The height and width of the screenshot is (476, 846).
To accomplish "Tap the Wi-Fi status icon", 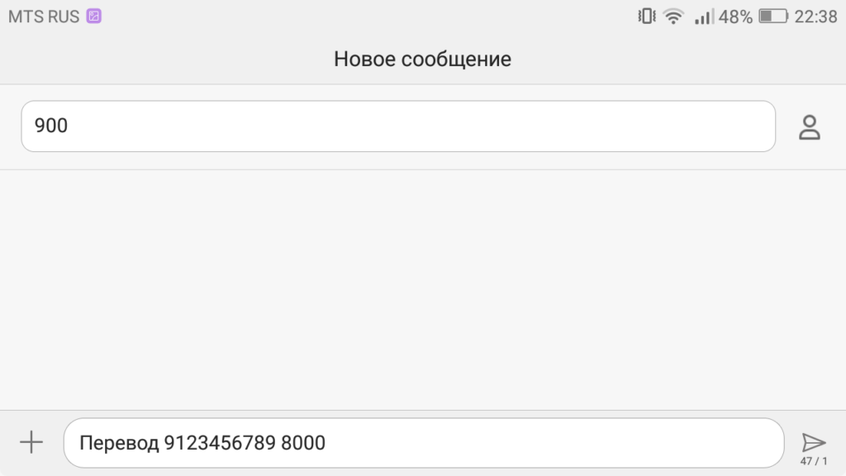I will click(674, 17).
